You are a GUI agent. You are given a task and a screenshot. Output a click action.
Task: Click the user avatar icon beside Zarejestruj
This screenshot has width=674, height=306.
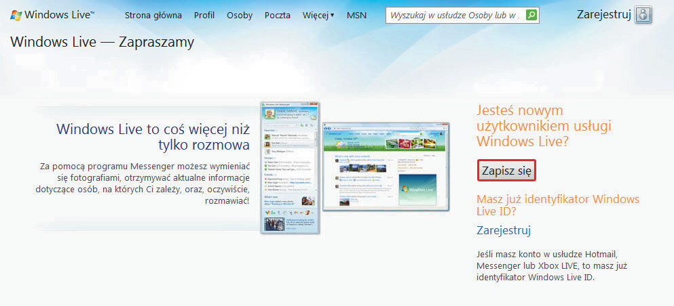(643, 14)
